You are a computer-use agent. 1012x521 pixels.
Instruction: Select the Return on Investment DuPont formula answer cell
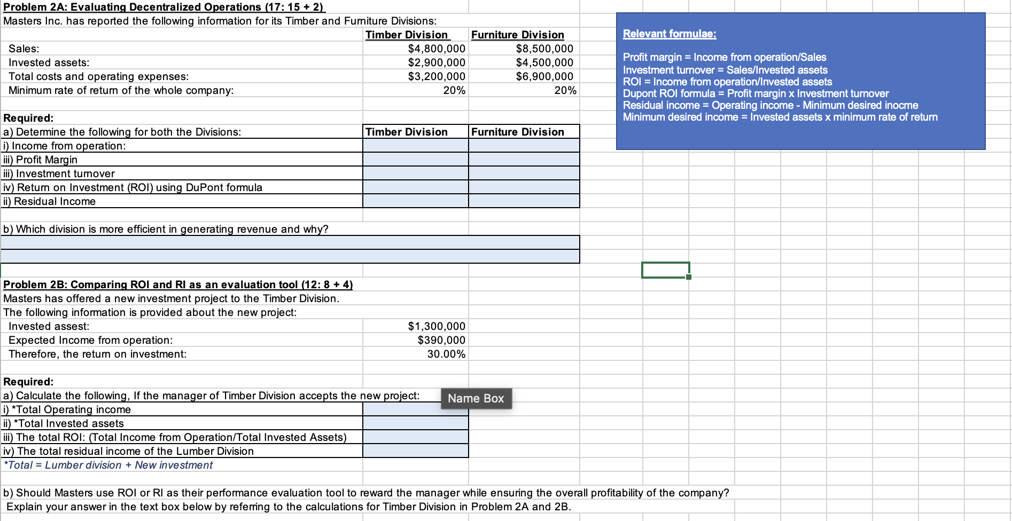pos(416,187)
